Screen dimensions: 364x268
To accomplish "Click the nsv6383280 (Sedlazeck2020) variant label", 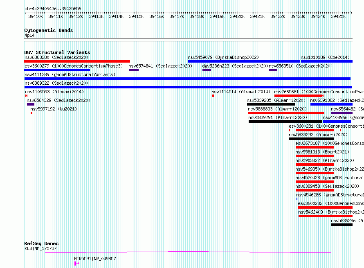I will [x=56, y=57].
